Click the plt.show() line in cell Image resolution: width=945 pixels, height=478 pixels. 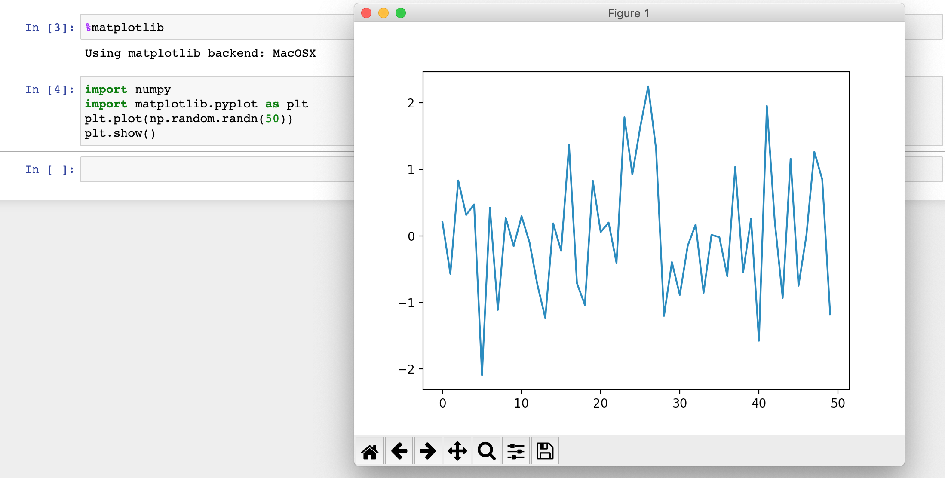tap(120, 133)
